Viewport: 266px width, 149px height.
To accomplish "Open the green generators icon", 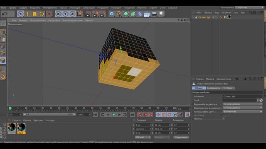I will 126,14.
